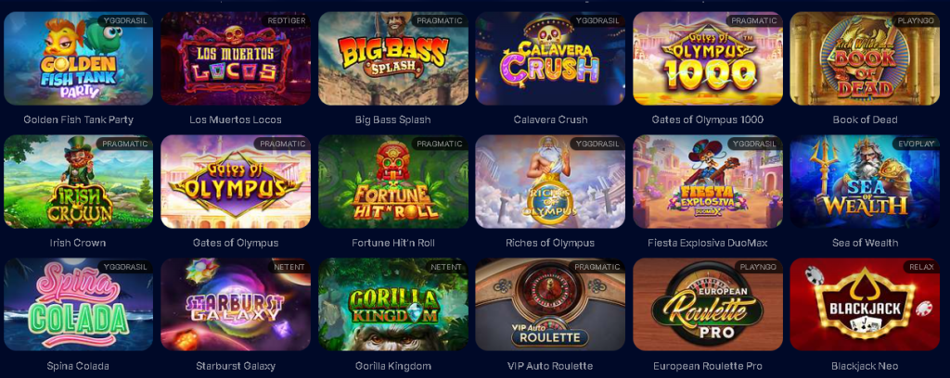Image resolution: width=950 pixels, height=378 pixels.
Task: Select the Blackjack Neo game thumbnail
Action: (x=865, y=304)
